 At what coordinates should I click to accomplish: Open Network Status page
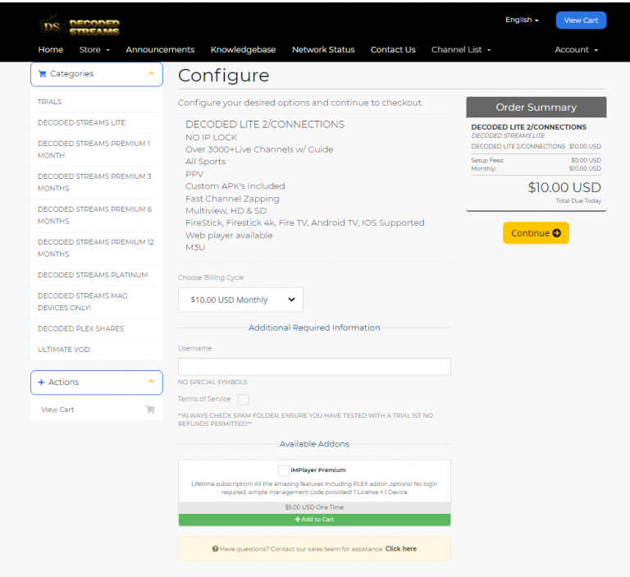click(x=323, y=50)
